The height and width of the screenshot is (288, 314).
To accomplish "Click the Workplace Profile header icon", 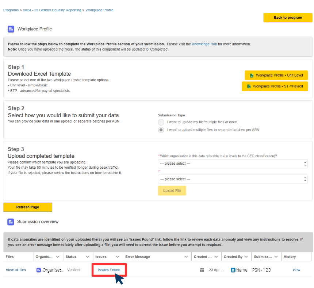I will [11, 29].
